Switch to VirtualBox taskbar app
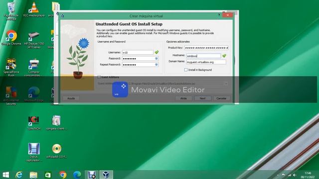This screenshot has height=179, width=319. tap(106, 175)
